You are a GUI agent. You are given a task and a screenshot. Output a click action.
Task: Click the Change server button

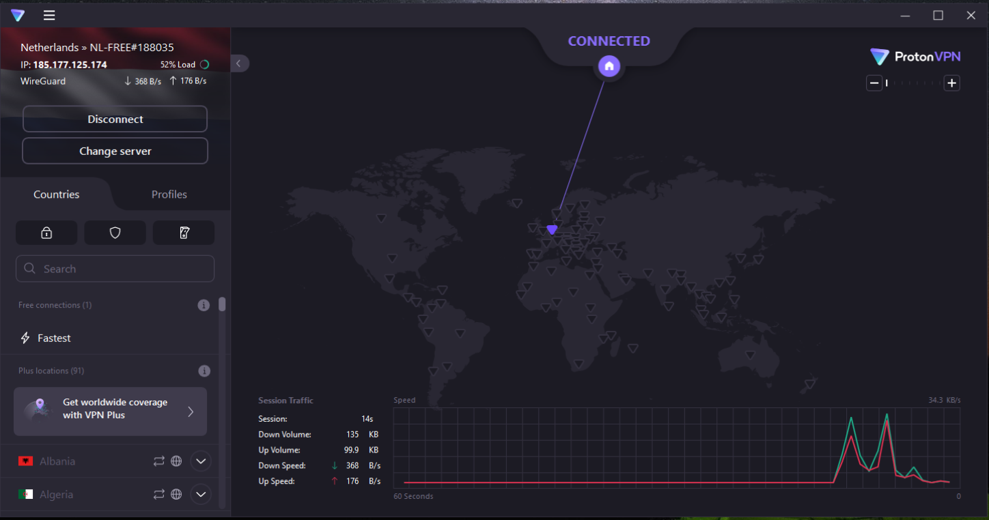(115, 151)
